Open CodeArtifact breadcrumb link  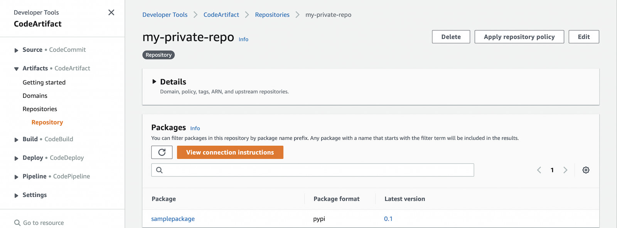click(221, 15)
